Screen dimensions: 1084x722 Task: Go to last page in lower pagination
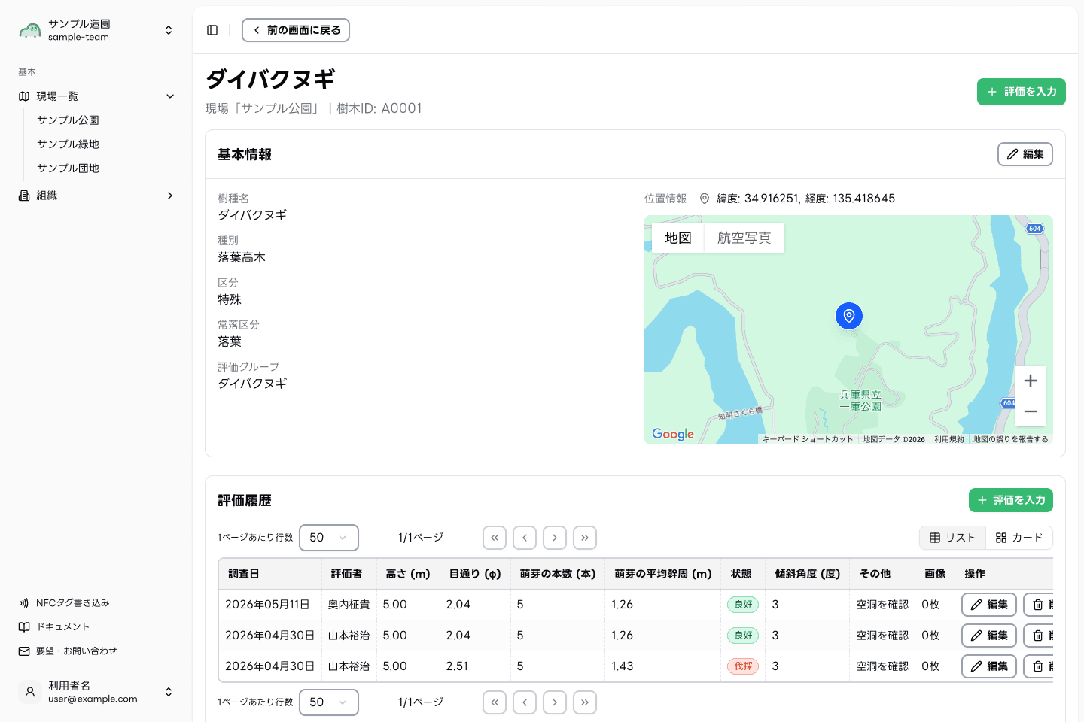(x=585, y=702)
